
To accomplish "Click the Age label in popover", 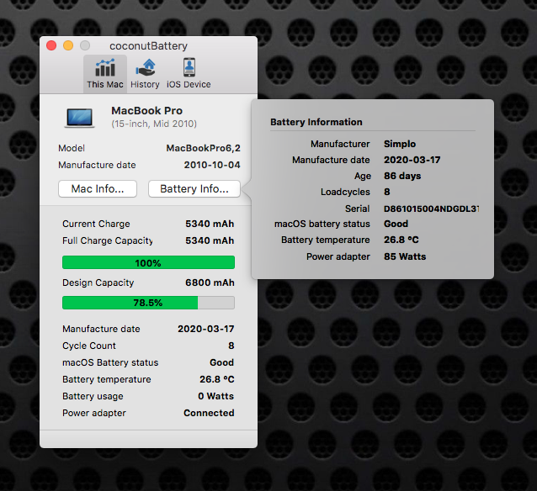I will [x=362, y=177].
